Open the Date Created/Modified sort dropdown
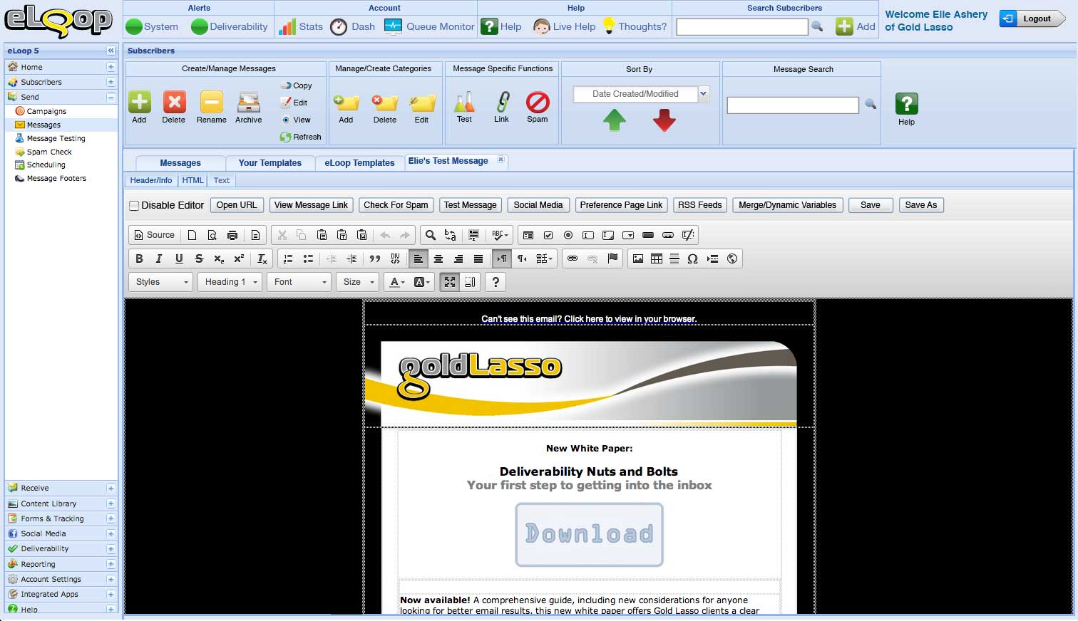1078x621 pixels. pos(703,93)
